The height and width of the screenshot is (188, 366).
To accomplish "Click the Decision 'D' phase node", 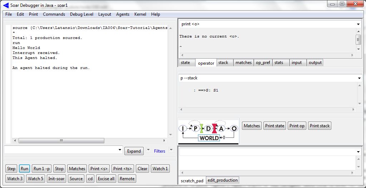I will click(208, 129).
